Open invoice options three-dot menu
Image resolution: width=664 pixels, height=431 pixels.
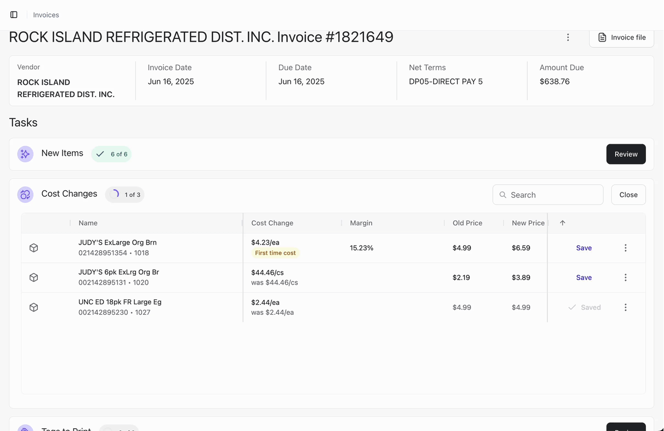coord(568,37)
